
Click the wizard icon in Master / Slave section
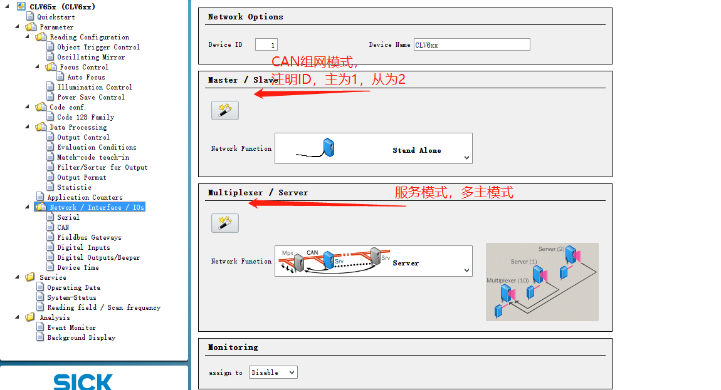coord(224,110)
